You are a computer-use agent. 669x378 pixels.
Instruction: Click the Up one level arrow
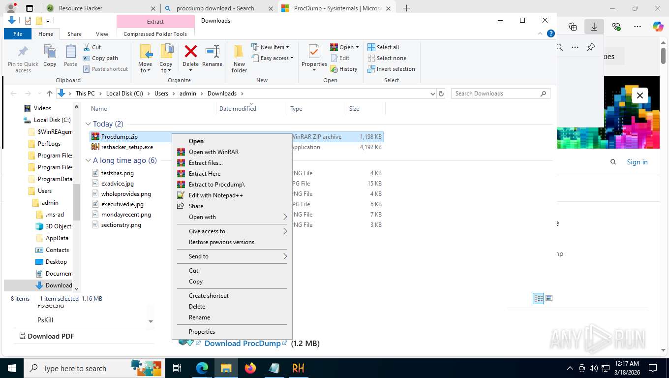tap(49, 94)
